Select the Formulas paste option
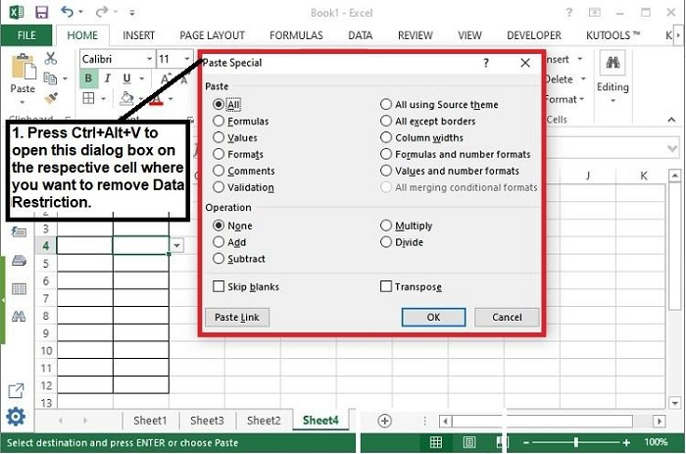The height and width of the screenshot is (454, 686). [x=241, y=121]
